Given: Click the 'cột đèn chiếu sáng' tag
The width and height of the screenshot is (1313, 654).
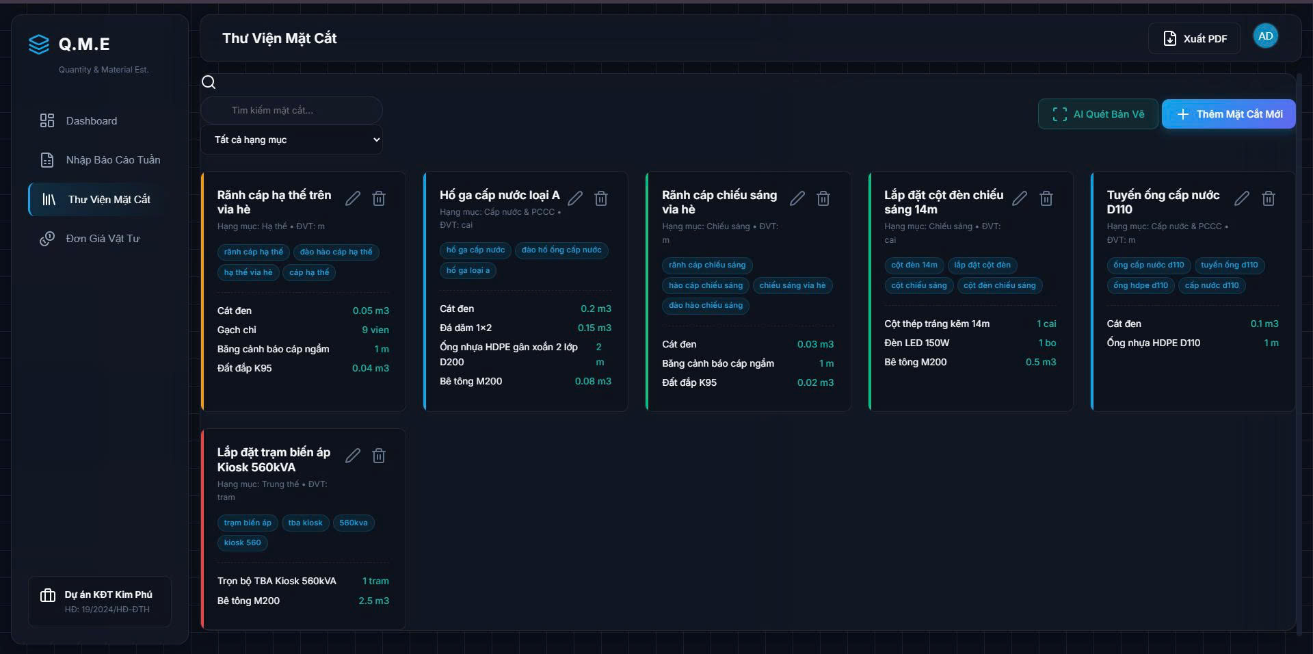Looking at the screenshot, I should (1000, 285).
